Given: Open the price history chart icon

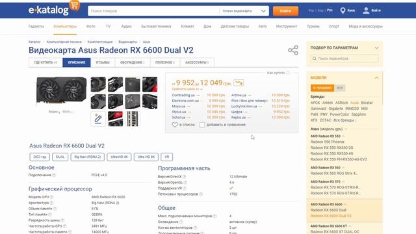Looking at the screenshot, I should tap(239, 83).
